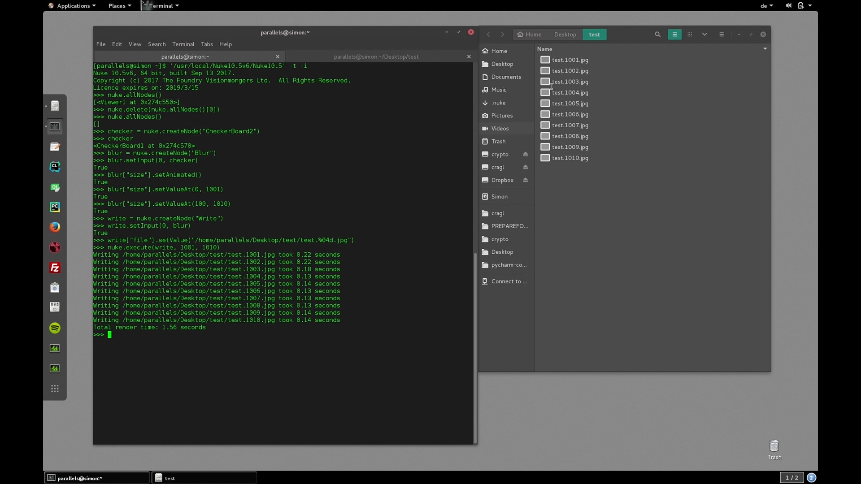861x484 pixels.
Task: Launch CLion from the dock
Action: (x=55, y=167)
